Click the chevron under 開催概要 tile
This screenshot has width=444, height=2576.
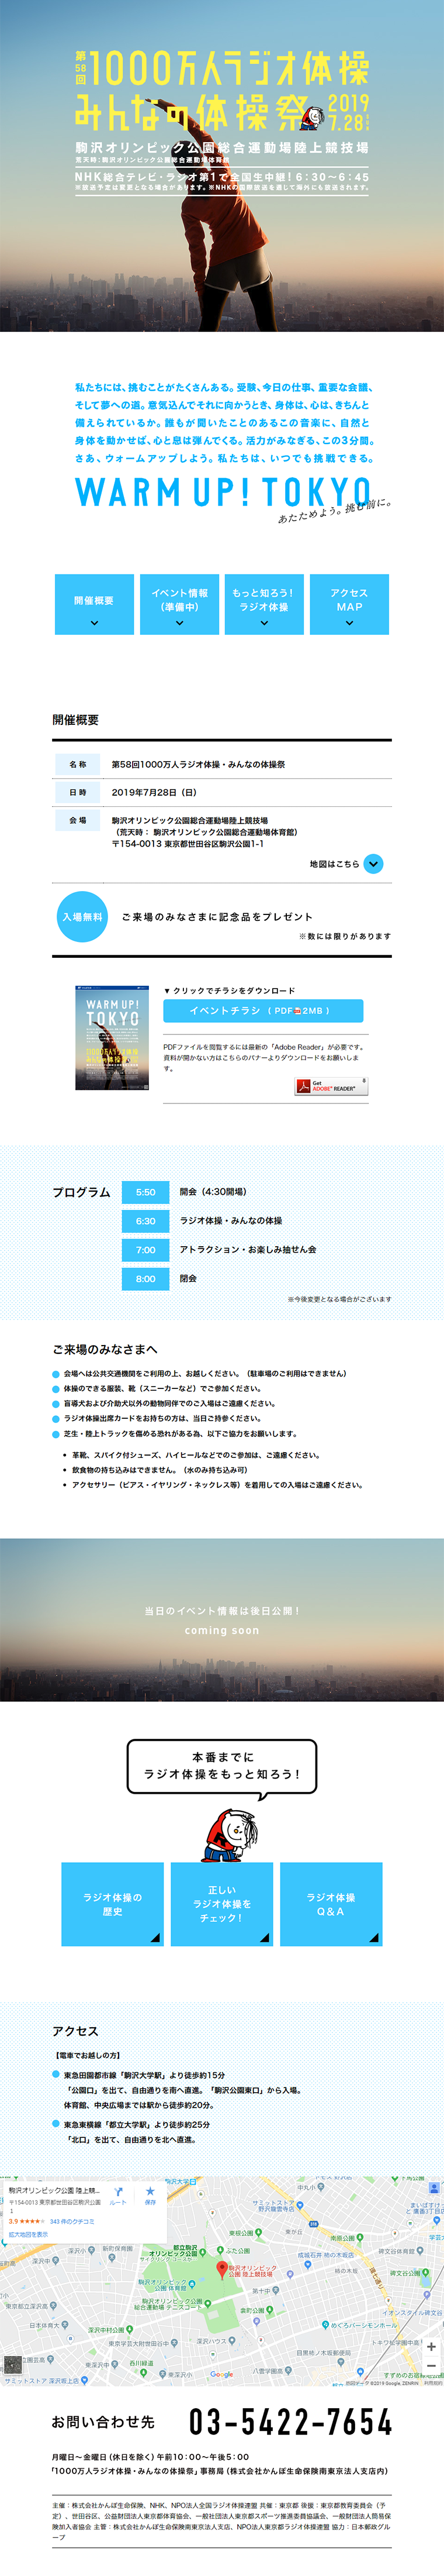tap(94, 623)
